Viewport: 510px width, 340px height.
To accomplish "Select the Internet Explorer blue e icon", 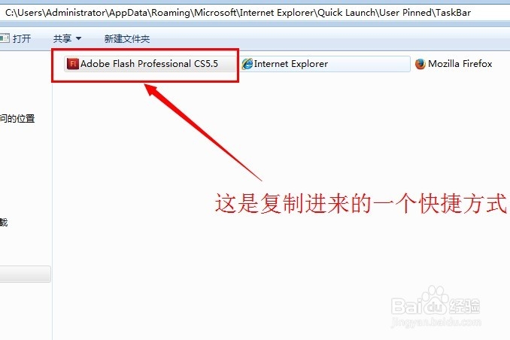I will pyautogui.click(x=247, y=64).
